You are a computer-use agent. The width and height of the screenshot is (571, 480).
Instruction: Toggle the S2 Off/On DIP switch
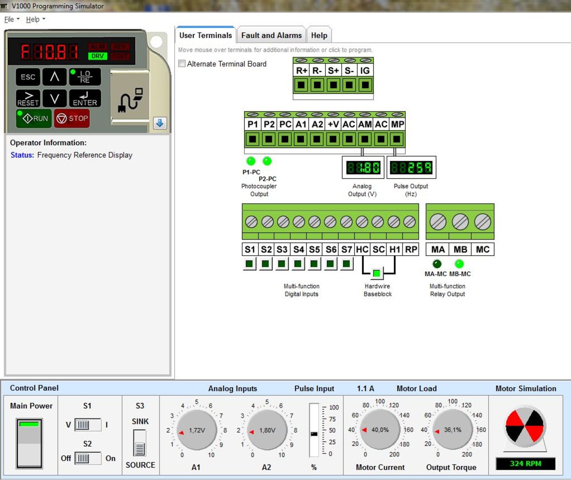click(x=88, y=458)
